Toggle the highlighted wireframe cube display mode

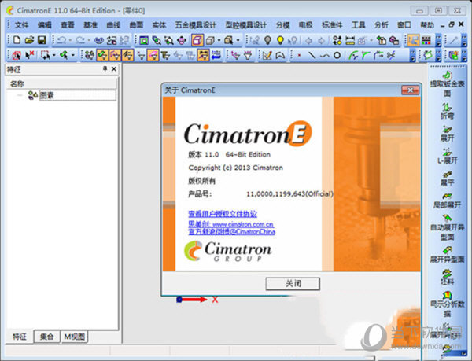pos(197,40)
